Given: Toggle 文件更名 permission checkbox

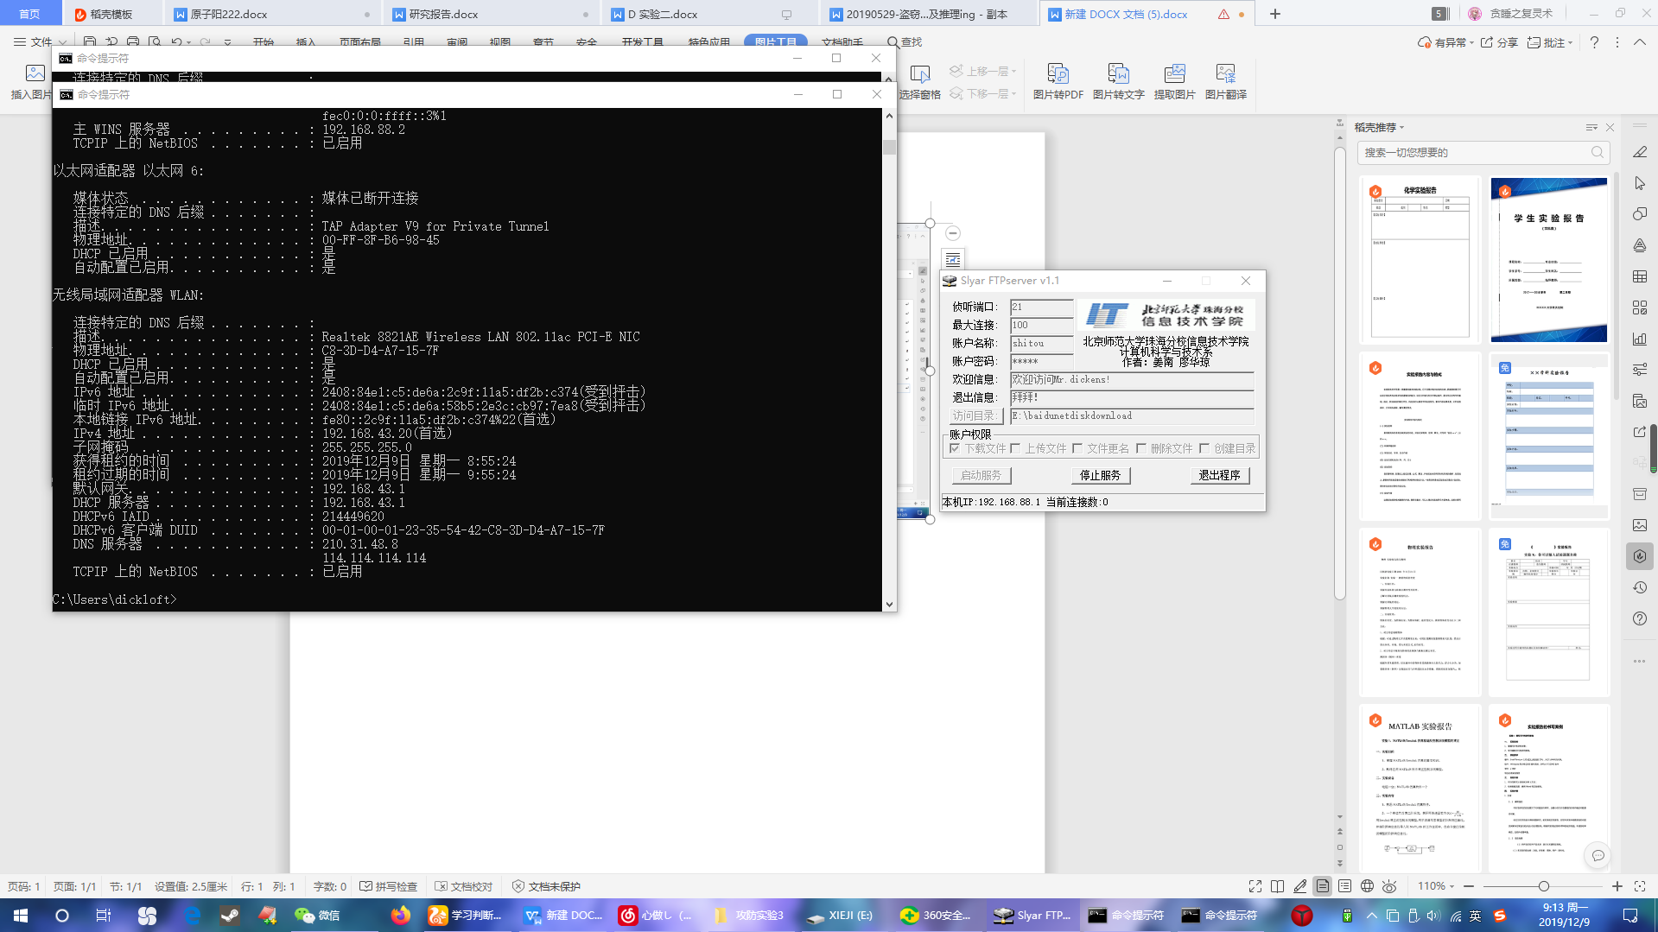Looking at the screenshot, I should 1077,448.
